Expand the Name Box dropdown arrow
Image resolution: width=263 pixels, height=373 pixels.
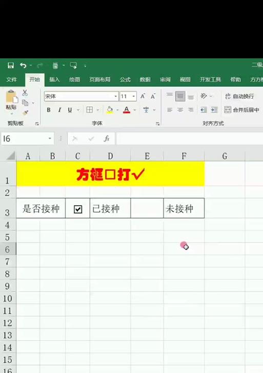click(50, 139)
